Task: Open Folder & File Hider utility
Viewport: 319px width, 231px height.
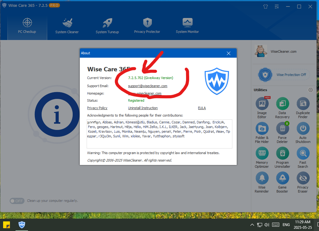Action: pyautogui.click(x=262, y=132)
